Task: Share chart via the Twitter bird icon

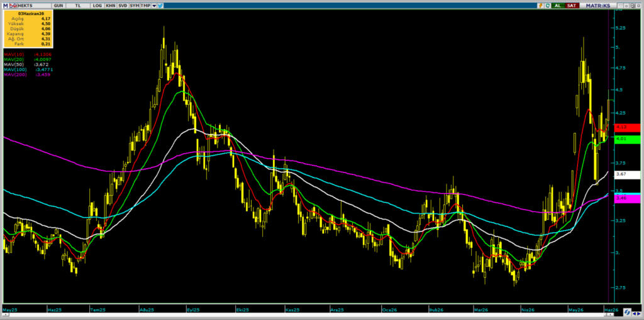Action: (160, 6)
